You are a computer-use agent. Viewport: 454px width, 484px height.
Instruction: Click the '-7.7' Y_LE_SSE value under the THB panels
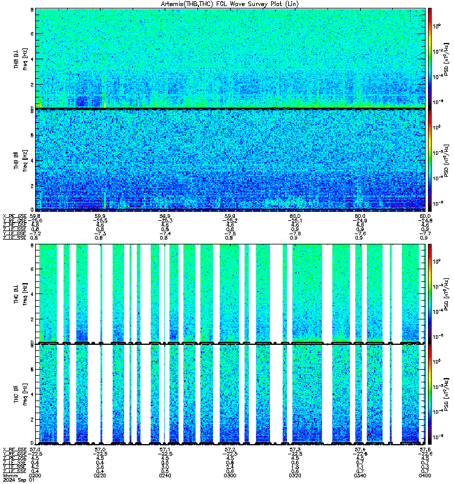(x=426, y=234)
